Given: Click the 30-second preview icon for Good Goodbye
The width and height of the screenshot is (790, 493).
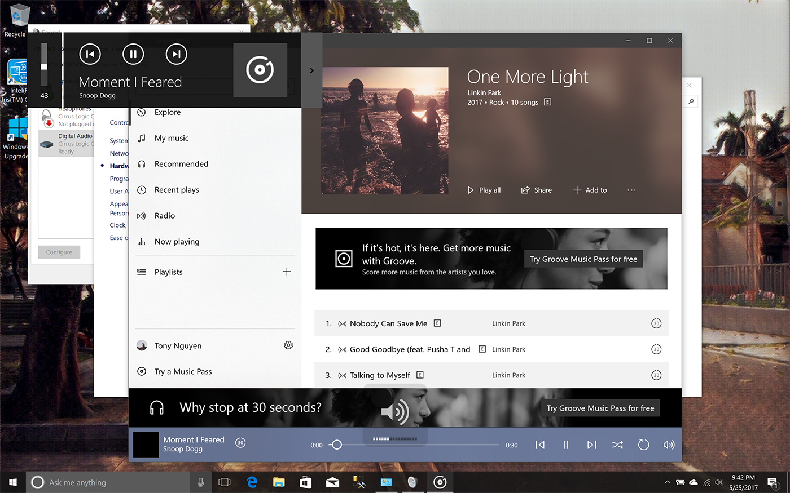Looking at the screenshot, I should [x=656, y=349].
